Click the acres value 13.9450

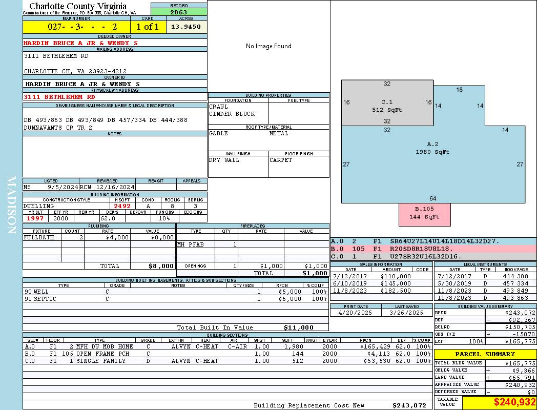(x=187, y=27)
